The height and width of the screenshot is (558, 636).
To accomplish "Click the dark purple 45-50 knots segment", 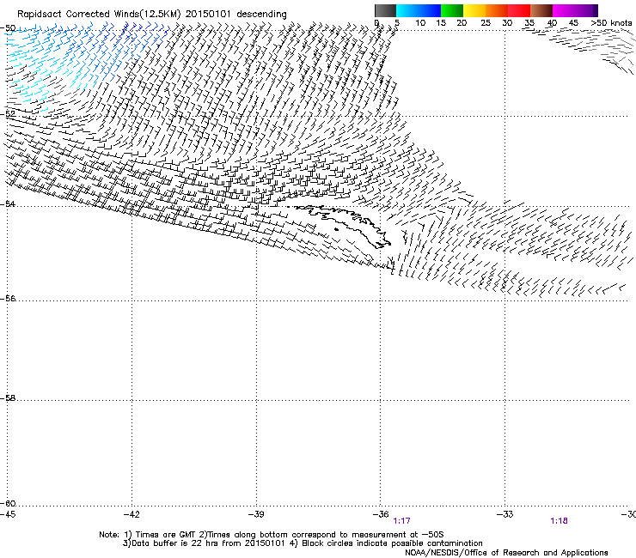I will tap(586, 10).
